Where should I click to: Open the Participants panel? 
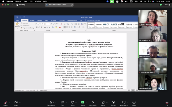click(x=51, y=103)
